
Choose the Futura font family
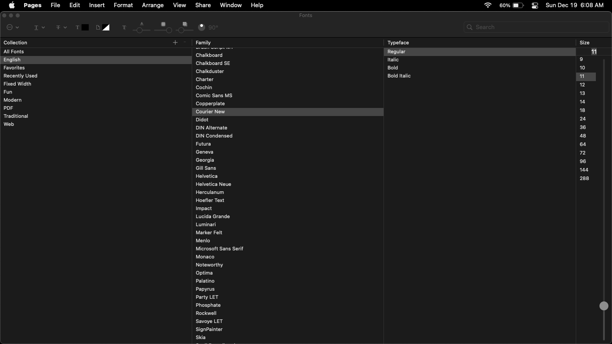288,144
